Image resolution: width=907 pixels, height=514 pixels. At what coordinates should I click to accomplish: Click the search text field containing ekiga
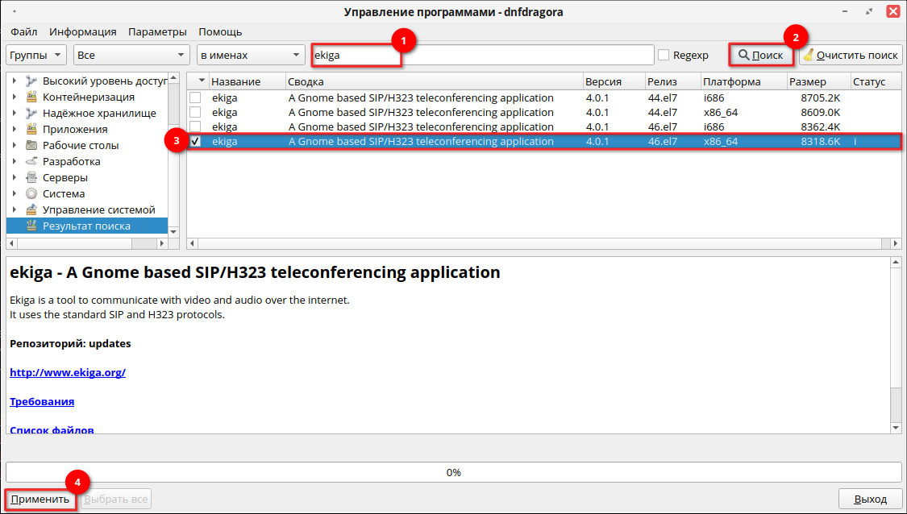coord(482,55)
